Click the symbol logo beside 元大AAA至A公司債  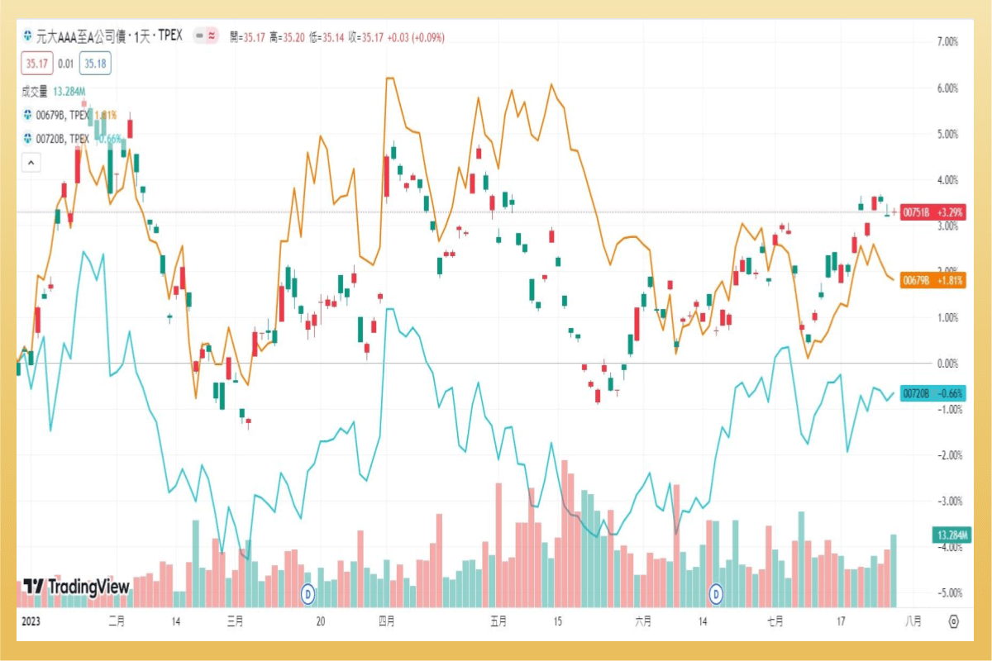(29, 37)
